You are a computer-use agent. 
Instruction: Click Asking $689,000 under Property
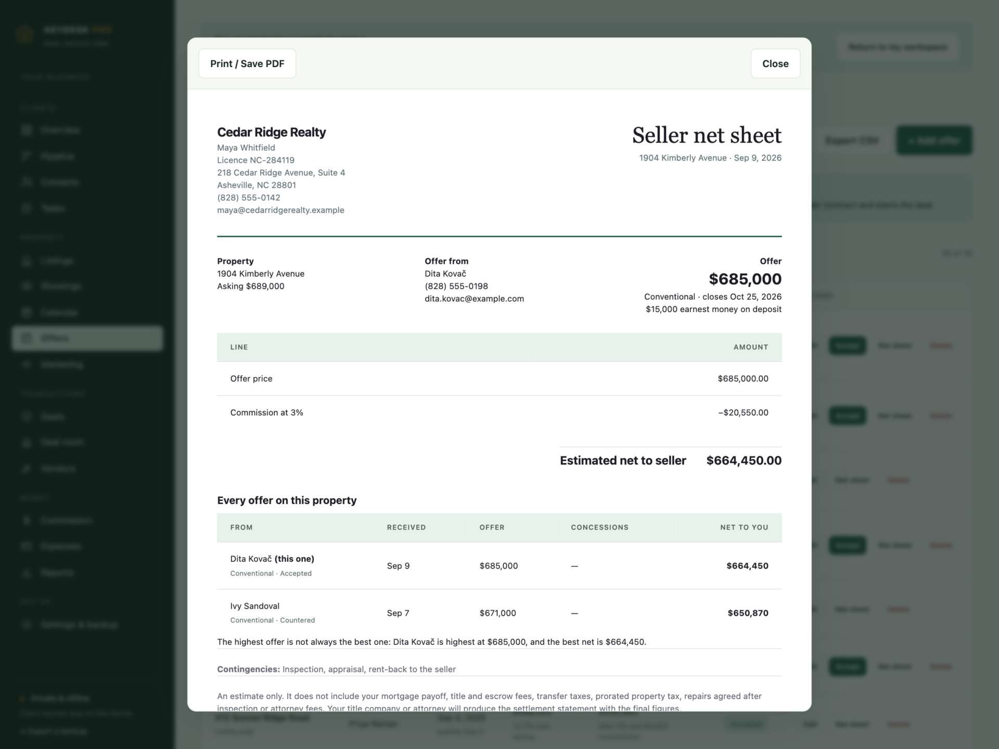click(x=251, y=286)
